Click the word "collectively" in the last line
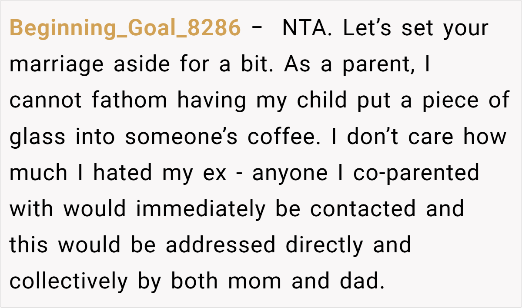This screenshot has width=522, height=308. [69, 281]
